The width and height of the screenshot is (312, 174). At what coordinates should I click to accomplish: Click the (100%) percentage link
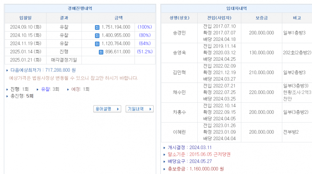[145, 27]
